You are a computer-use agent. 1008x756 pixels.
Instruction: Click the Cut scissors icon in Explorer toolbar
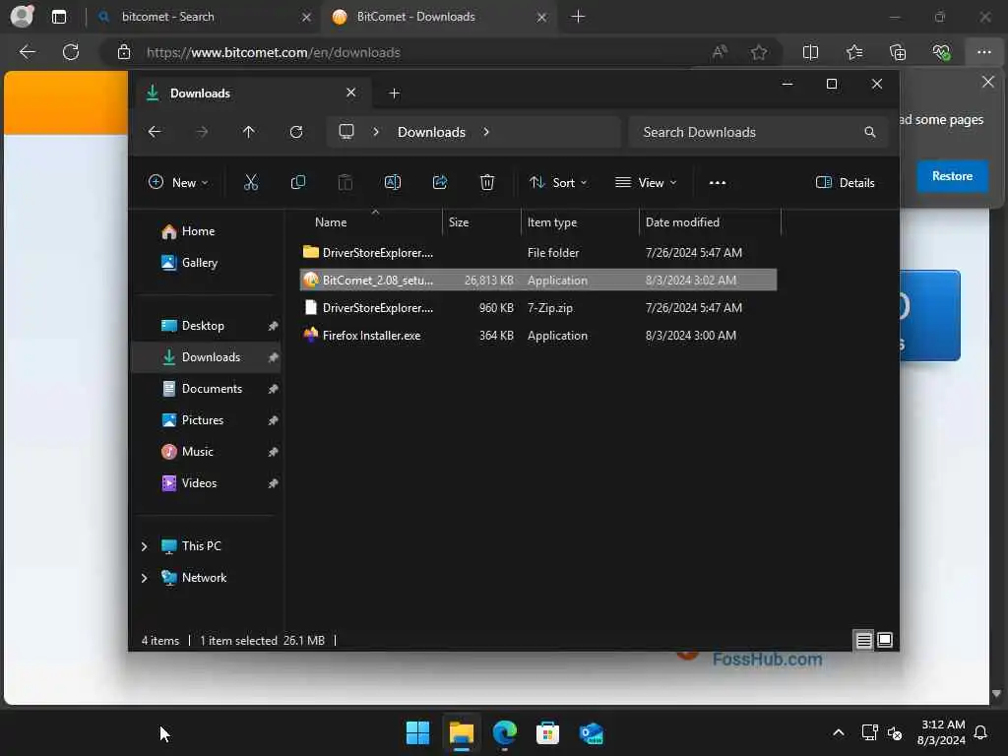(x=251, y=182)
